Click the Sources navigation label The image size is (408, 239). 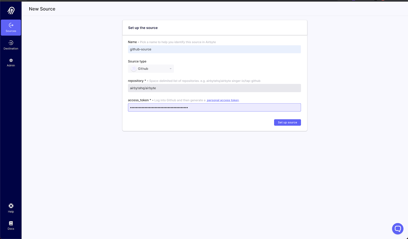coord(11,31)
